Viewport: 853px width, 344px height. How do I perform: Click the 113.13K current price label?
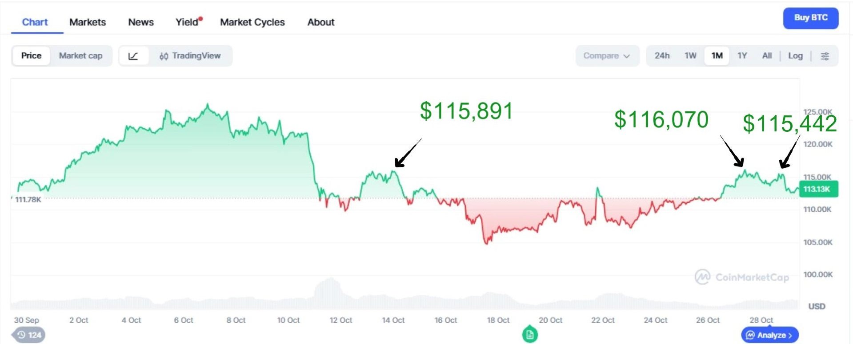tap(817, 189)
